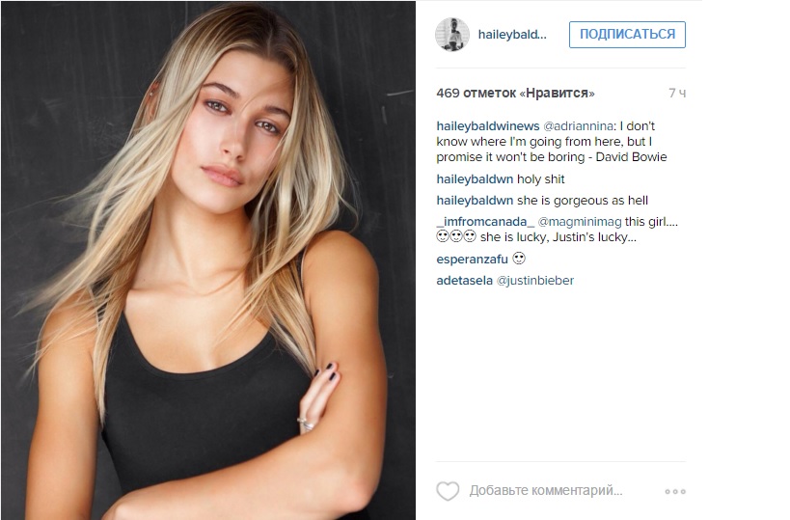Click the ПОДПИСАТЬСЯ follow button
Viewport: 790px width, 520px height.
pyautogui.click(x=627, y=35)
